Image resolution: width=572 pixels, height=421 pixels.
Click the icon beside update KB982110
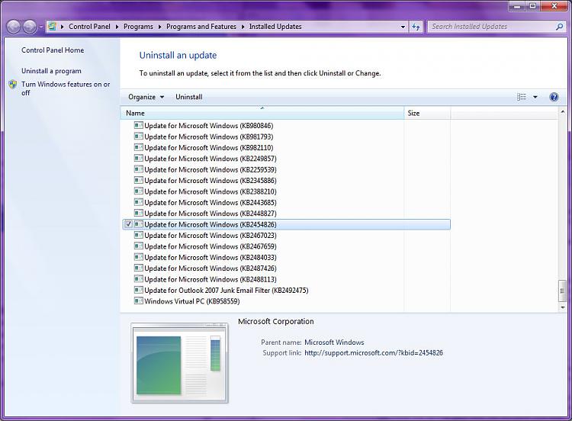click(138, 147)
